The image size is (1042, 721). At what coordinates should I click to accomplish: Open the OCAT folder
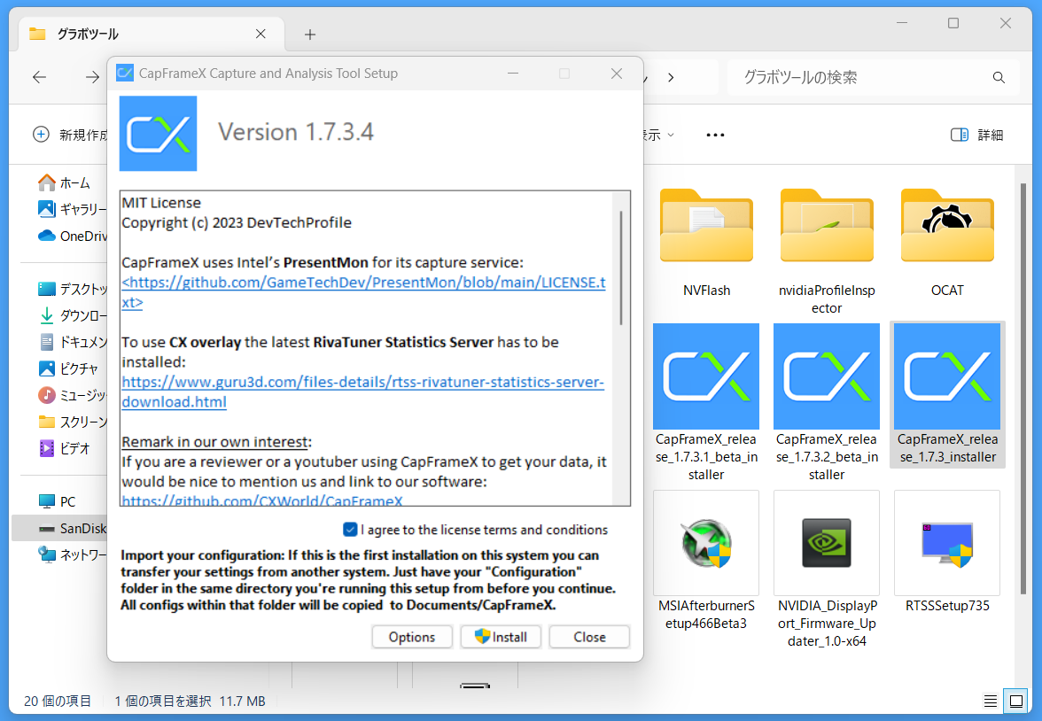tap(947, 243)
